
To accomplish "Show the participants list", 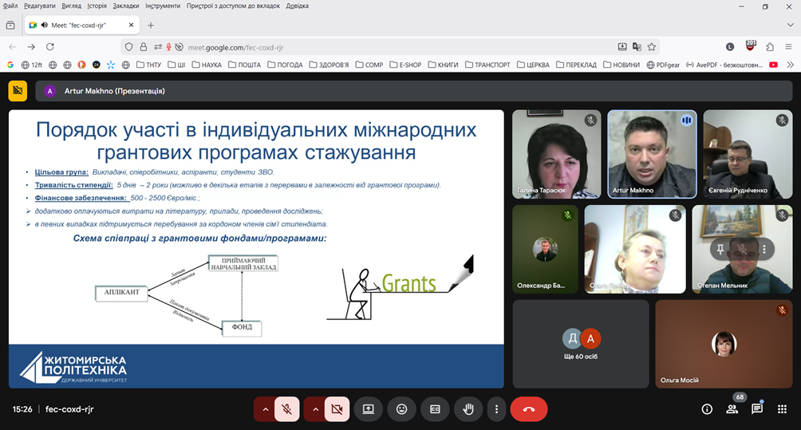I will [732, 409].
